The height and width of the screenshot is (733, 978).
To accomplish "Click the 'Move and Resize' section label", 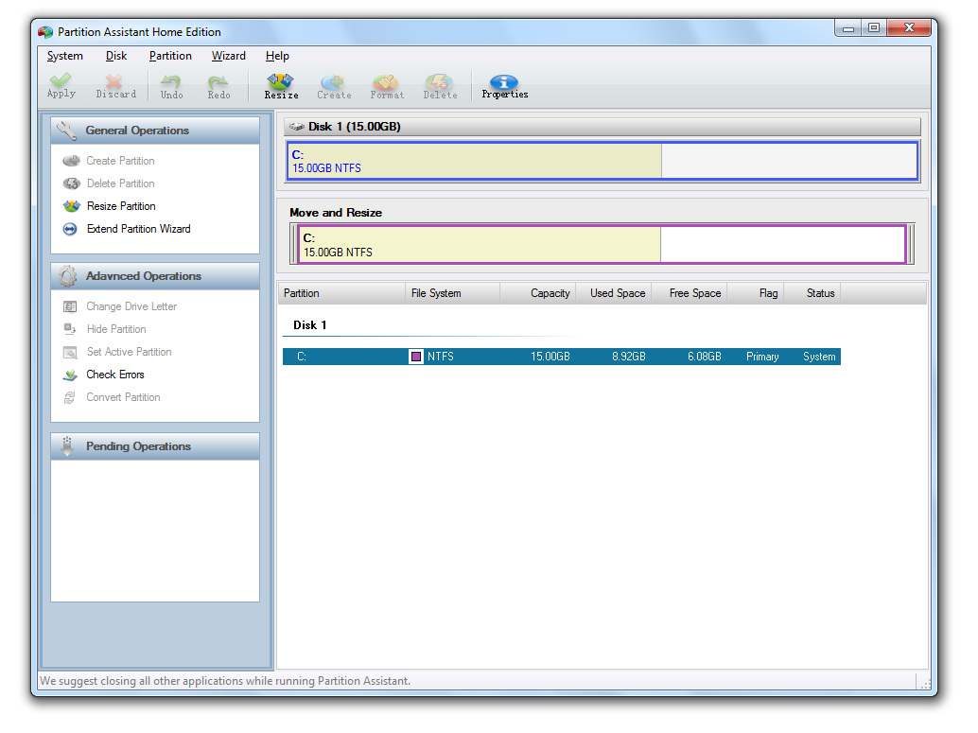I will [x=336, y=213].
